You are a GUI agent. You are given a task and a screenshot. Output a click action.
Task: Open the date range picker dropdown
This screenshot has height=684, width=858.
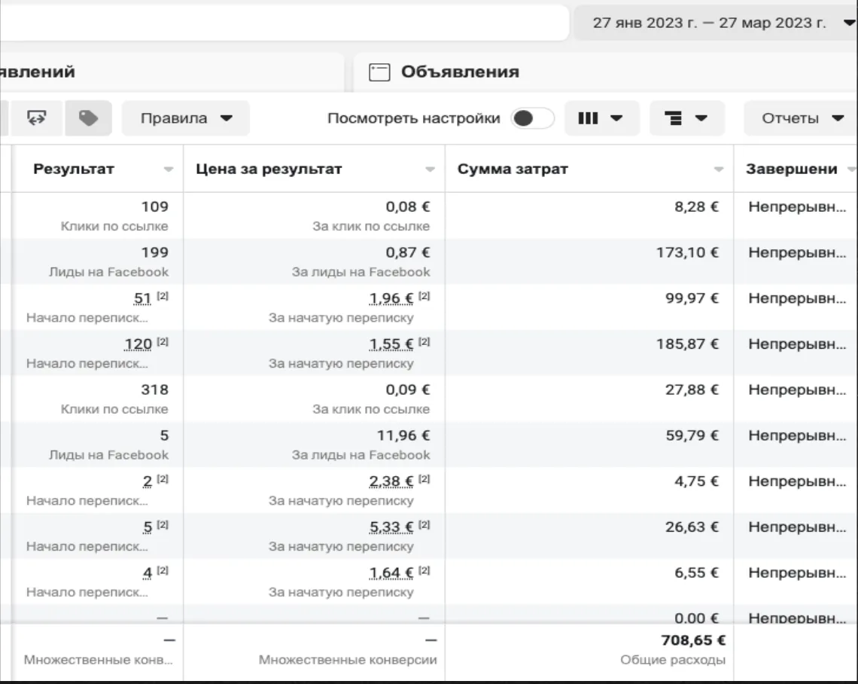click(x=716, y=23)
